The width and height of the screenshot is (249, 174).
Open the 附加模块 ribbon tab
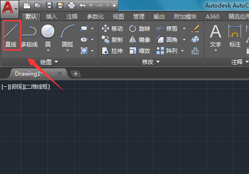coord(185,17)
